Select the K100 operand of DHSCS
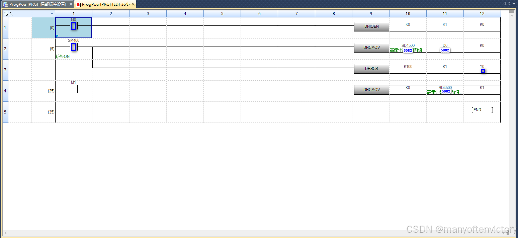This screenshot has height=238, width=518. [408, 67]
